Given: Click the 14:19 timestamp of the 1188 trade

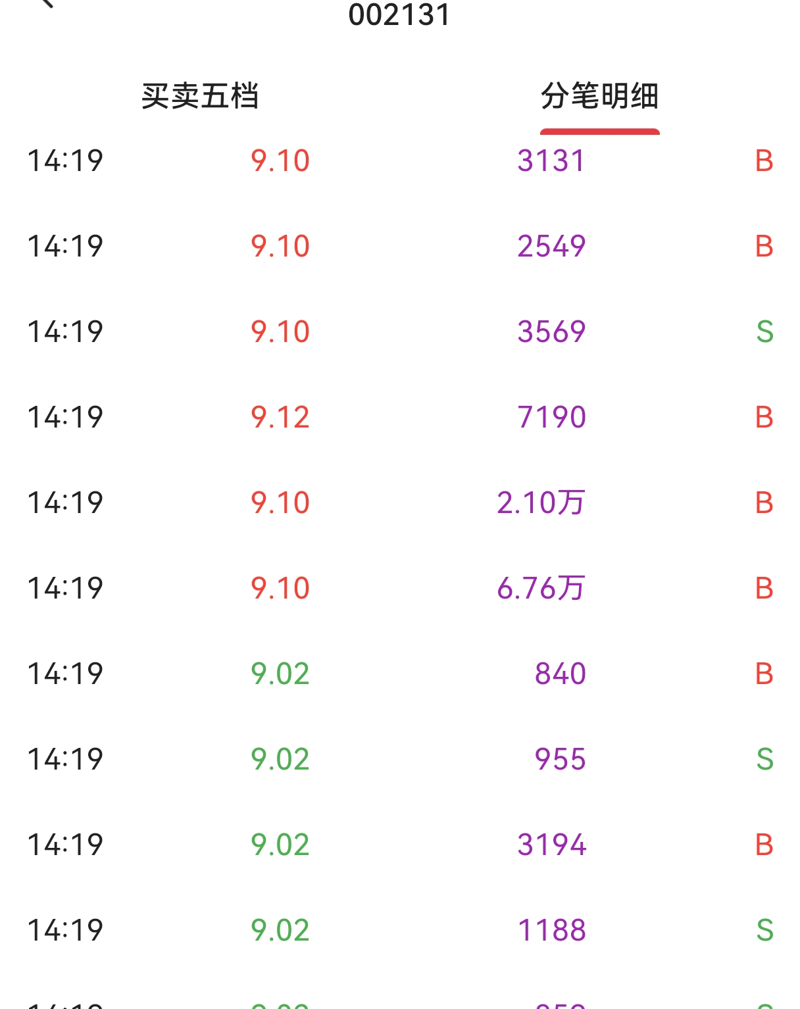Looking at the screenshot, I should click(65, 931).
